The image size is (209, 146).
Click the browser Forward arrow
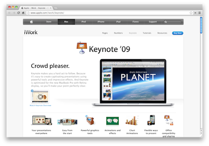(x=14, y=13)
